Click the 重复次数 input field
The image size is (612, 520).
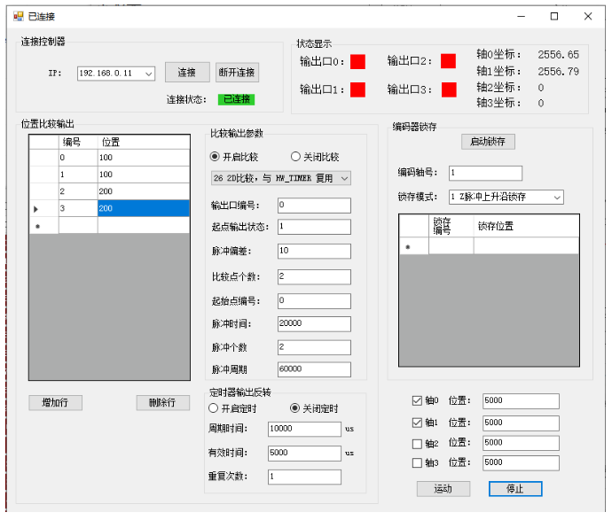click(x=304, y=477)
